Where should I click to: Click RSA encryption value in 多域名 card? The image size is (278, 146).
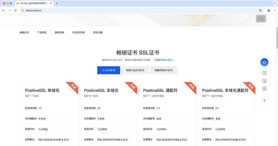pos(112,140)
